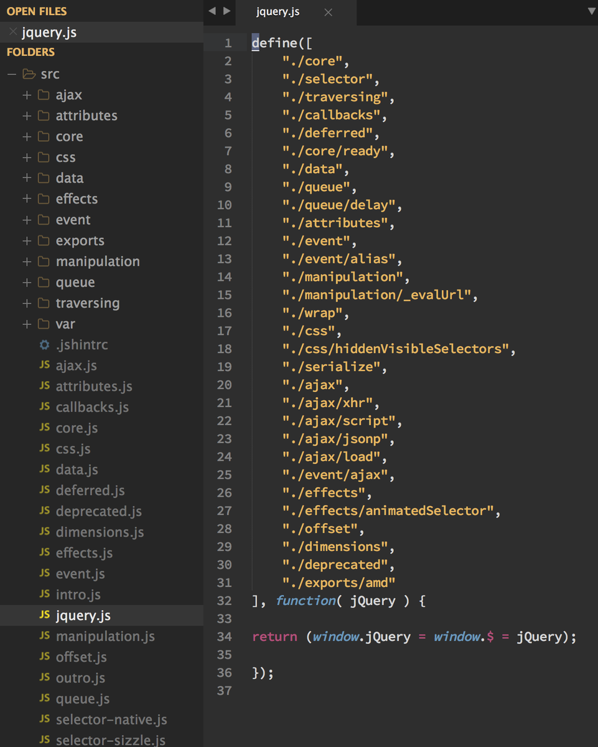Expand the var folder
The image size is (598, 747).
[x=27, y=324]
